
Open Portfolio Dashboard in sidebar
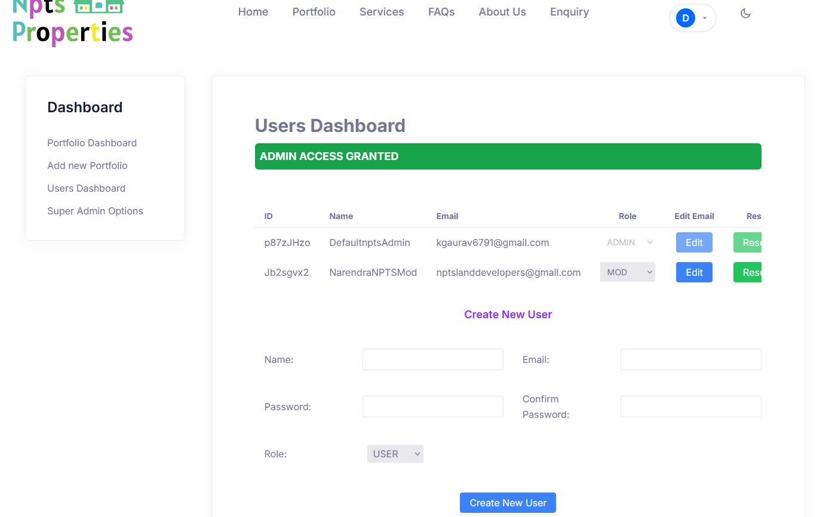92,143
